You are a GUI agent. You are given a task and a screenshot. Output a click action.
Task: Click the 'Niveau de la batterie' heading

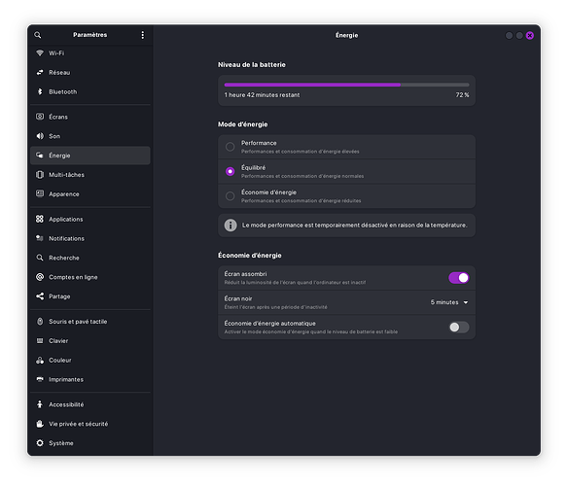pos(252,65)
